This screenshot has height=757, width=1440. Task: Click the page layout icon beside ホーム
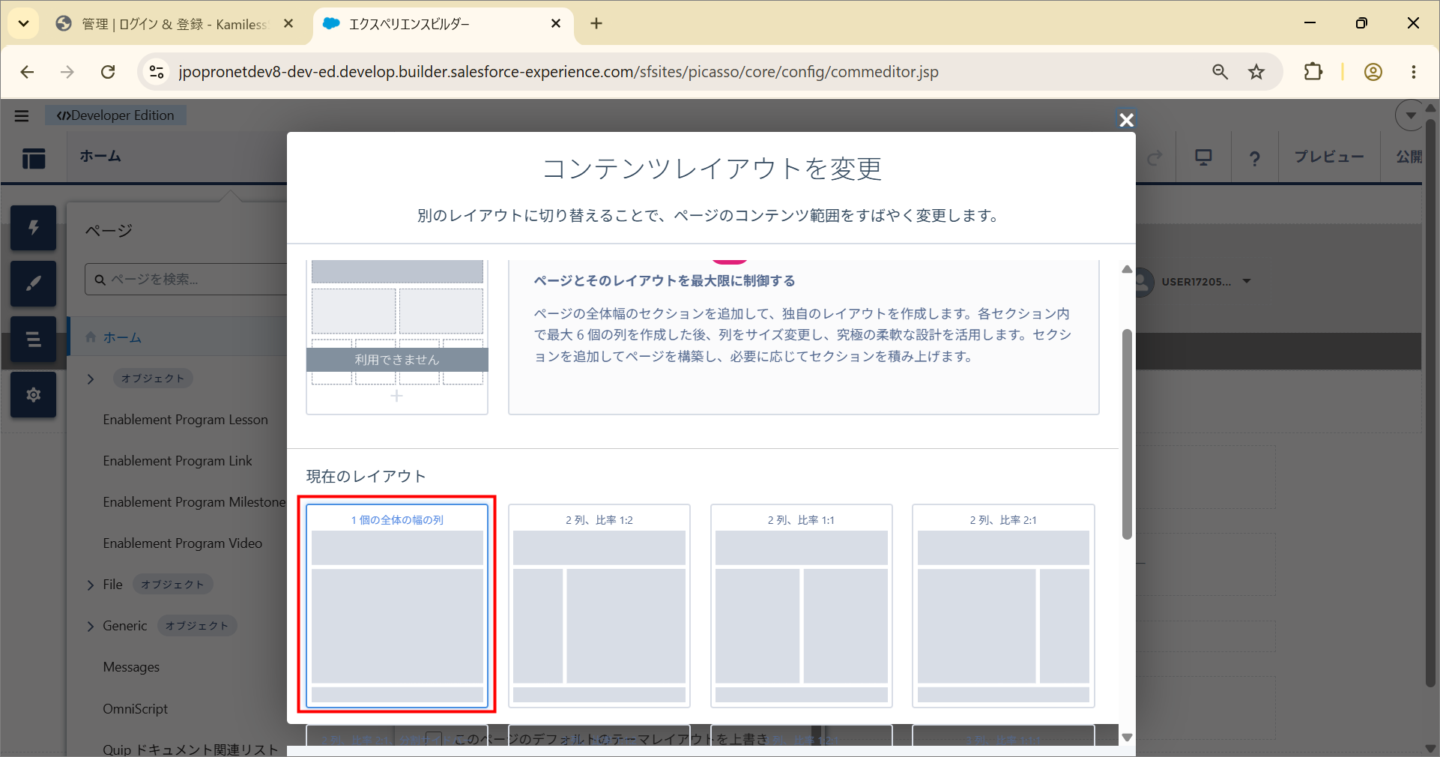pyautogui.click(x=34, y=158)
